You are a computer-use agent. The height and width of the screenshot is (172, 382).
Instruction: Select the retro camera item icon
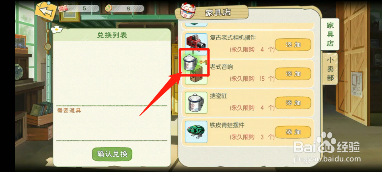196,43
